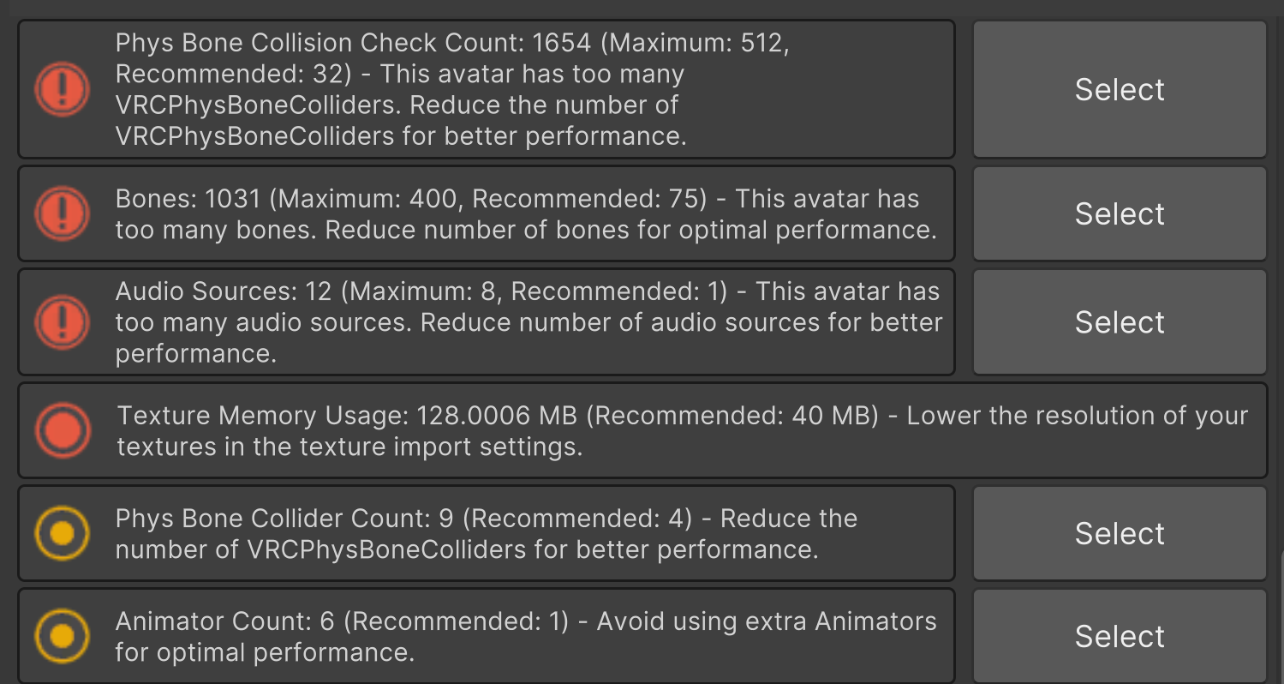Click the Audio Sources red error icon

62,322
